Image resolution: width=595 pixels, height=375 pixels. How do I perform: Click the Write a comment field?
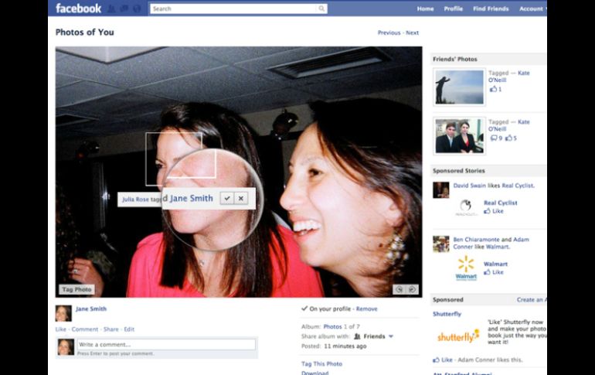(166, 344)
